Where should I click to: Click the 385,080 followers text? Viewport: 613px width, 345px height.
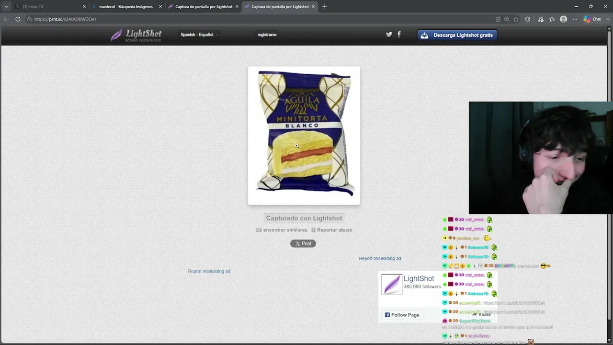pos(422,287)
